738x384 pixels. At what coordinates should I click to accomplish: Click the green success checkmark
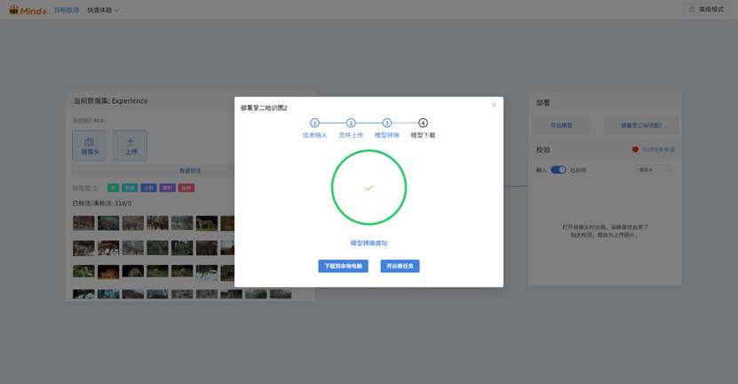(x=369, y=188)
